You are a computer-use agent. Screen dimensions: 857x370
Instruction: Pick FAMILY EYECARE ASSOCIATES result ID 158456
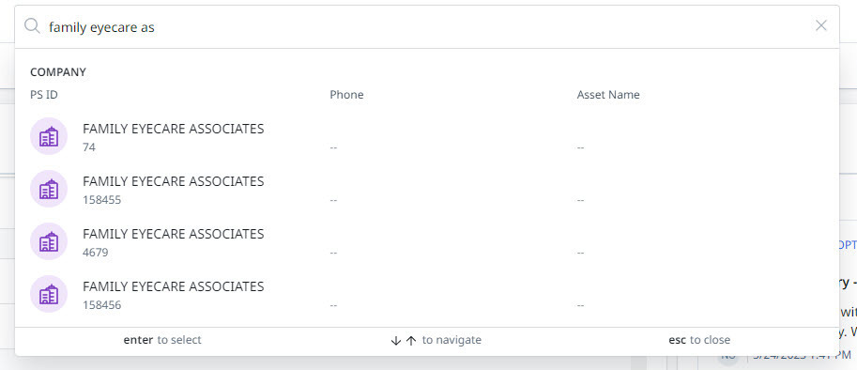coord(427,294)
